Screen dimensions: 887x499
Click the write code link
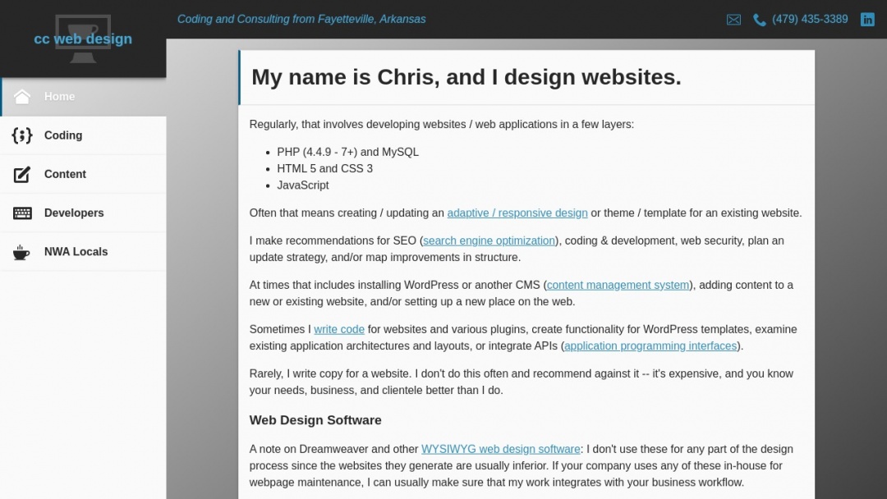(338, 329)
